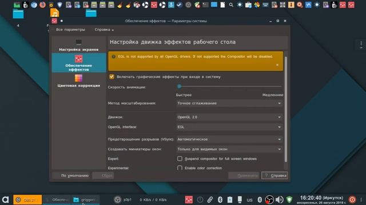Open the software store bag icon
Screen dimensions: 366x205
[x=248, y=5]
